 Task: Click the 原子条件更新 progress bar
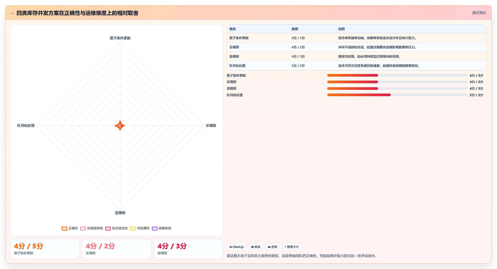[x=397, y=75]
